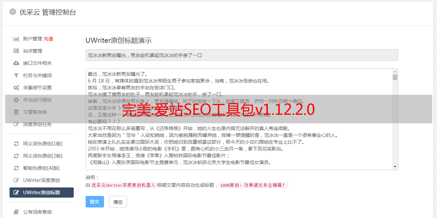437x218 pixels.
Task: Open the 智能伪原创[AI版] menu item
Action: (x=41, y=168)
